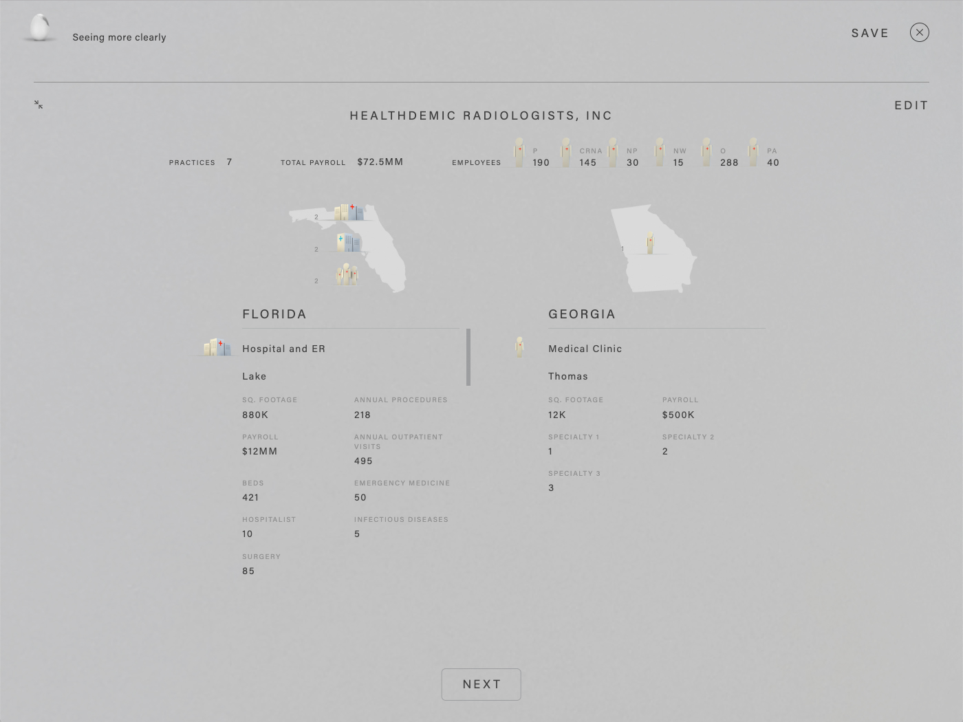Click the Florida list scrollbar
The width and height of the screenshot is (963, 722).
click(x=468, y=357)
